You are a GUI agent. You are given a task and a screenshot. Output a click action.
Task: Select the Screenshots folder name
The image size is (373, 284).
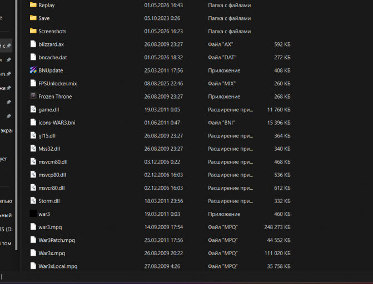pyautogui.click(x=52, y=32)
